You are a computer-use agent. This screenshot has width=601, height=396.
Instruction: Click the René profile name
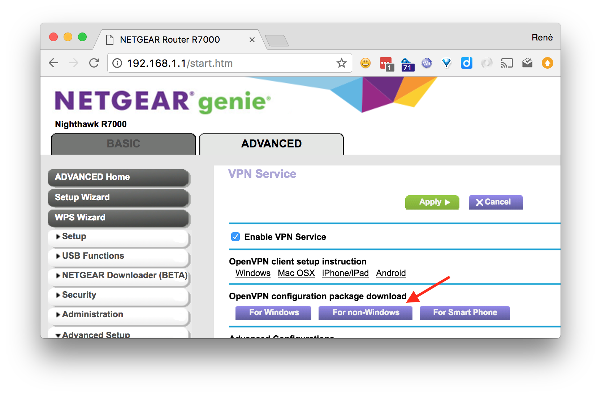tap(542, 38)
